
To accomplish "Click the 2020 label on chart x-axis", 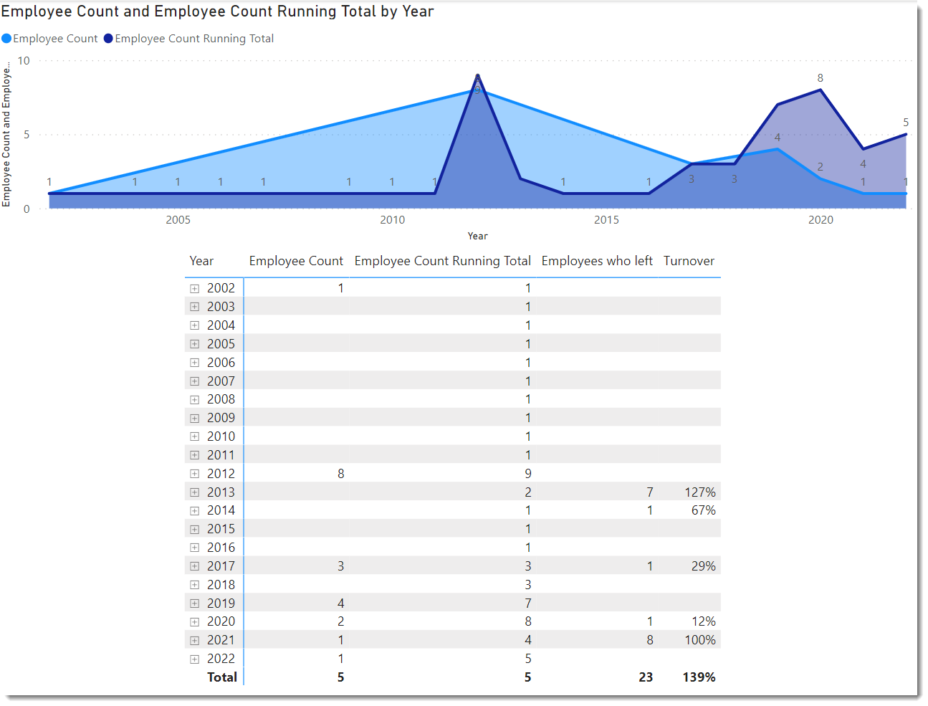I will 821,220.
